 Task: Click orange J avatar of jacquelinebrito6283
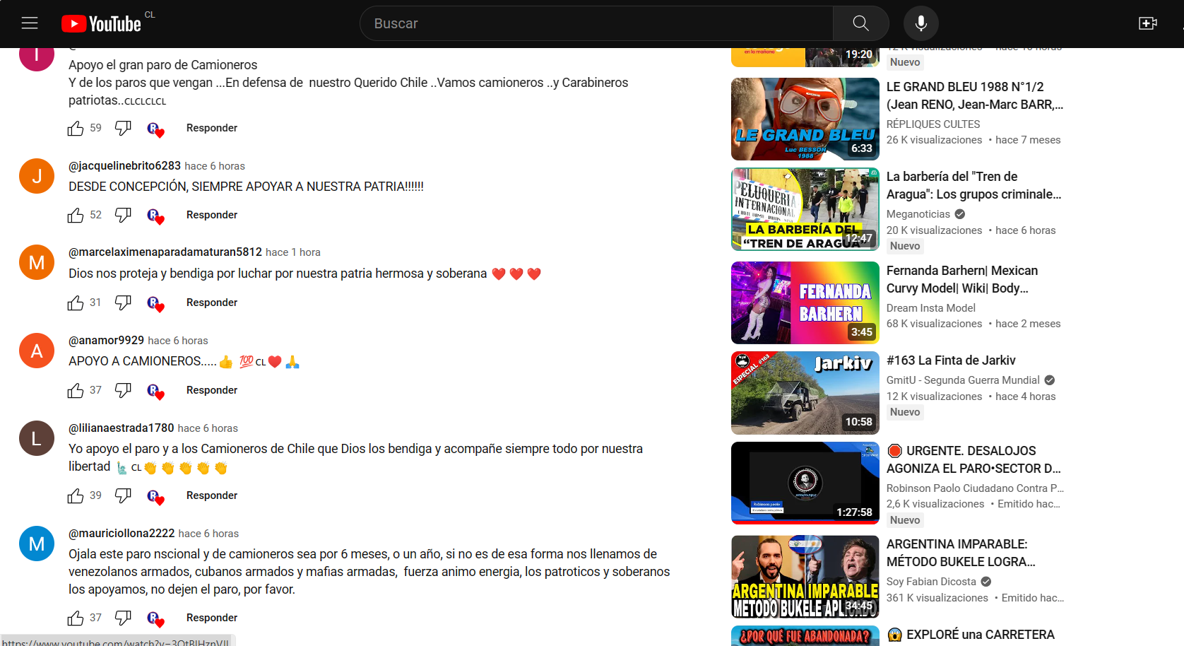point(37,176)
